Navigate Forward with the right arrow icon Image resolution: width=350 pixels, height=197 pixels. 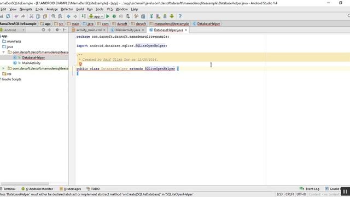tap(75, 16)
